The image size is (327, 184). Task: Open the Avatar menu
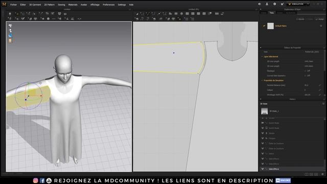[84, 5]
